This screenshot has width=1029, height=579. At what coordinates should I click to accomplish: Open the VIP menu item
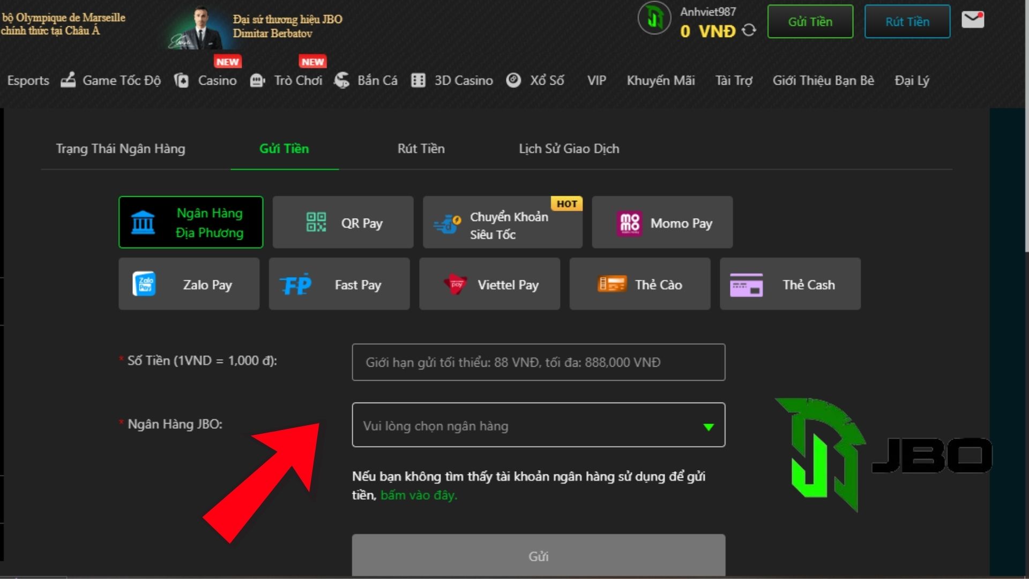[x=596, y=80]
